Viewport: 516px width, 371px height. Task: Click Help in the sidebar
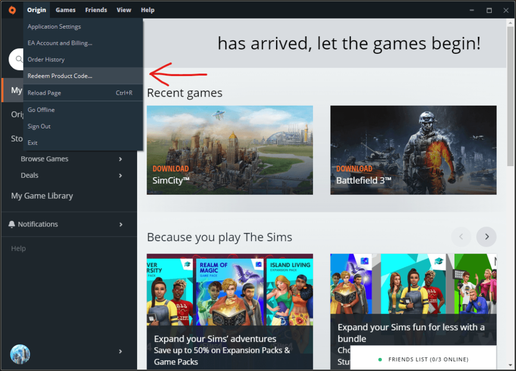click(x=19, y=249)
